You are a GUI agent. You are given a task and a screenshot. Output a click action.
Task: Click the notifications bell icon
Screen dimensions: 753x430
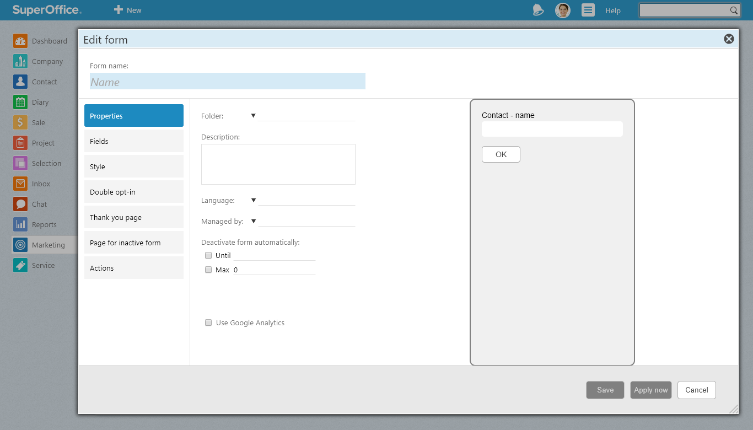click(x=538, y=10)
